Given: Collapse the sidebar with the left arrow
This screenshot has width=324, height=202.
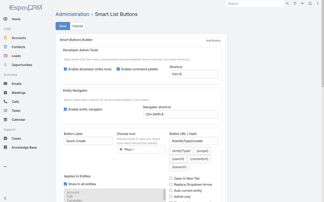Looking at the screenshot, I should pos(5,198).
